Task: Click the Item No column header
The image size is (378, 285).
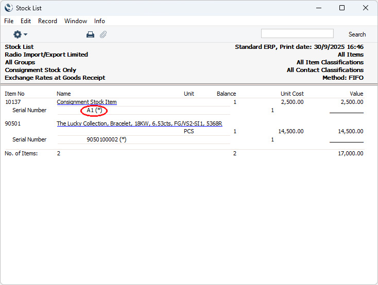Action: click(x=14, y=94)
